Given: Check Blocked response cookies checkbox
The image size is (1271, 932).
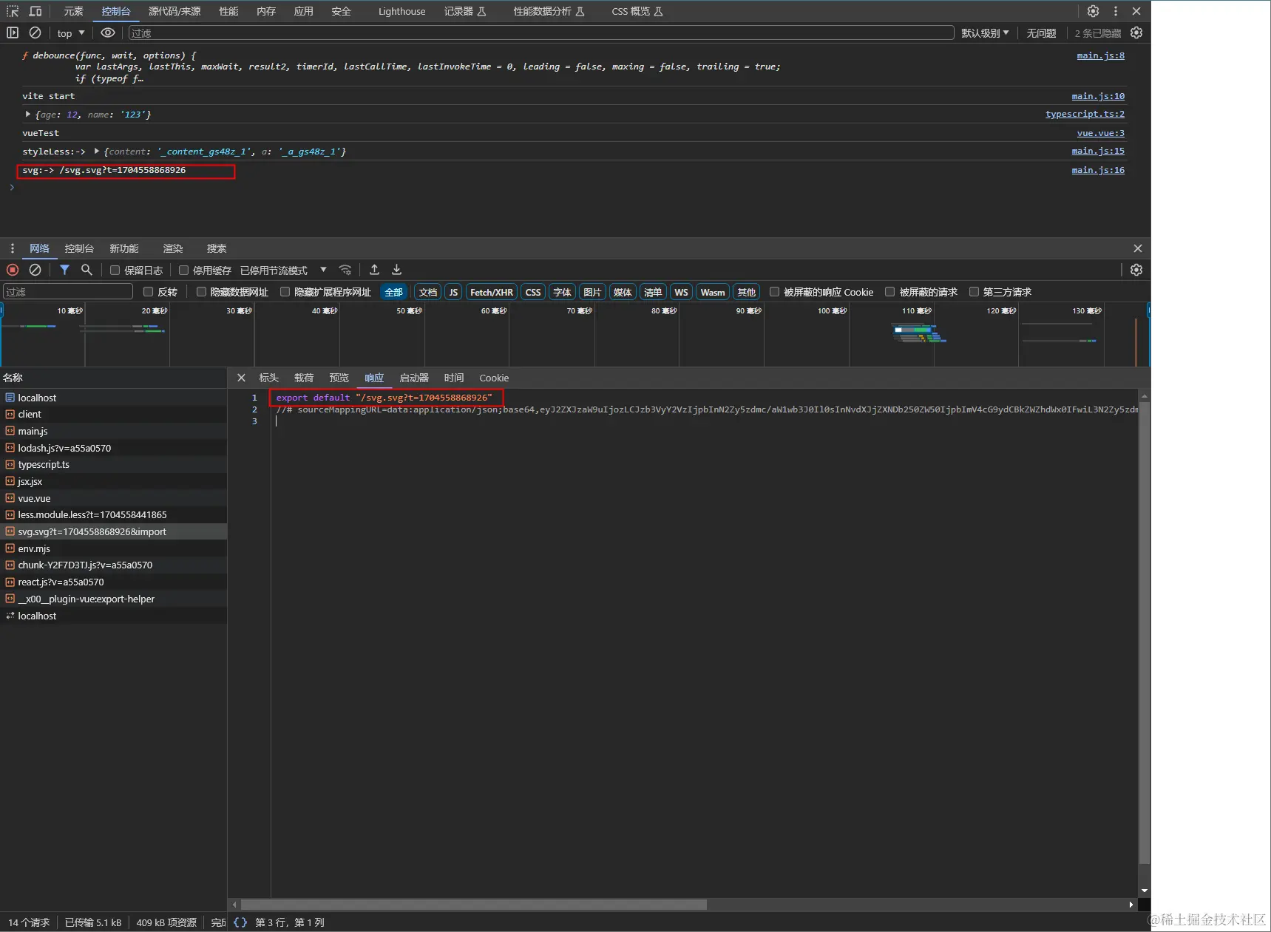Looking at the screenshot, I should [x=774, y=292].
